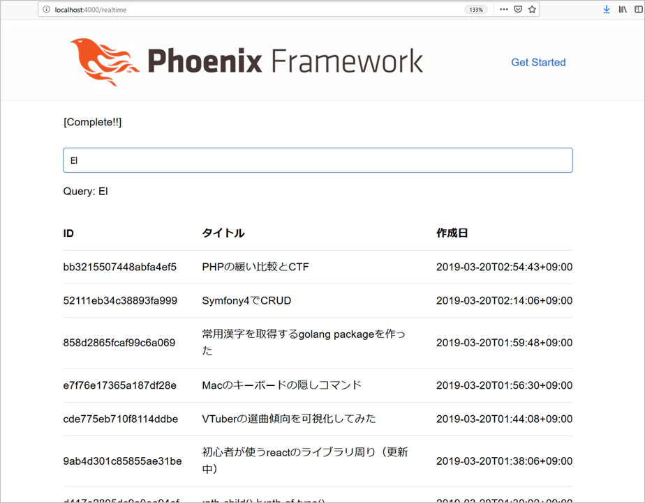Select ID cde775eb710f8114ddbe
The image size is (645, 503).
[121, 419]
